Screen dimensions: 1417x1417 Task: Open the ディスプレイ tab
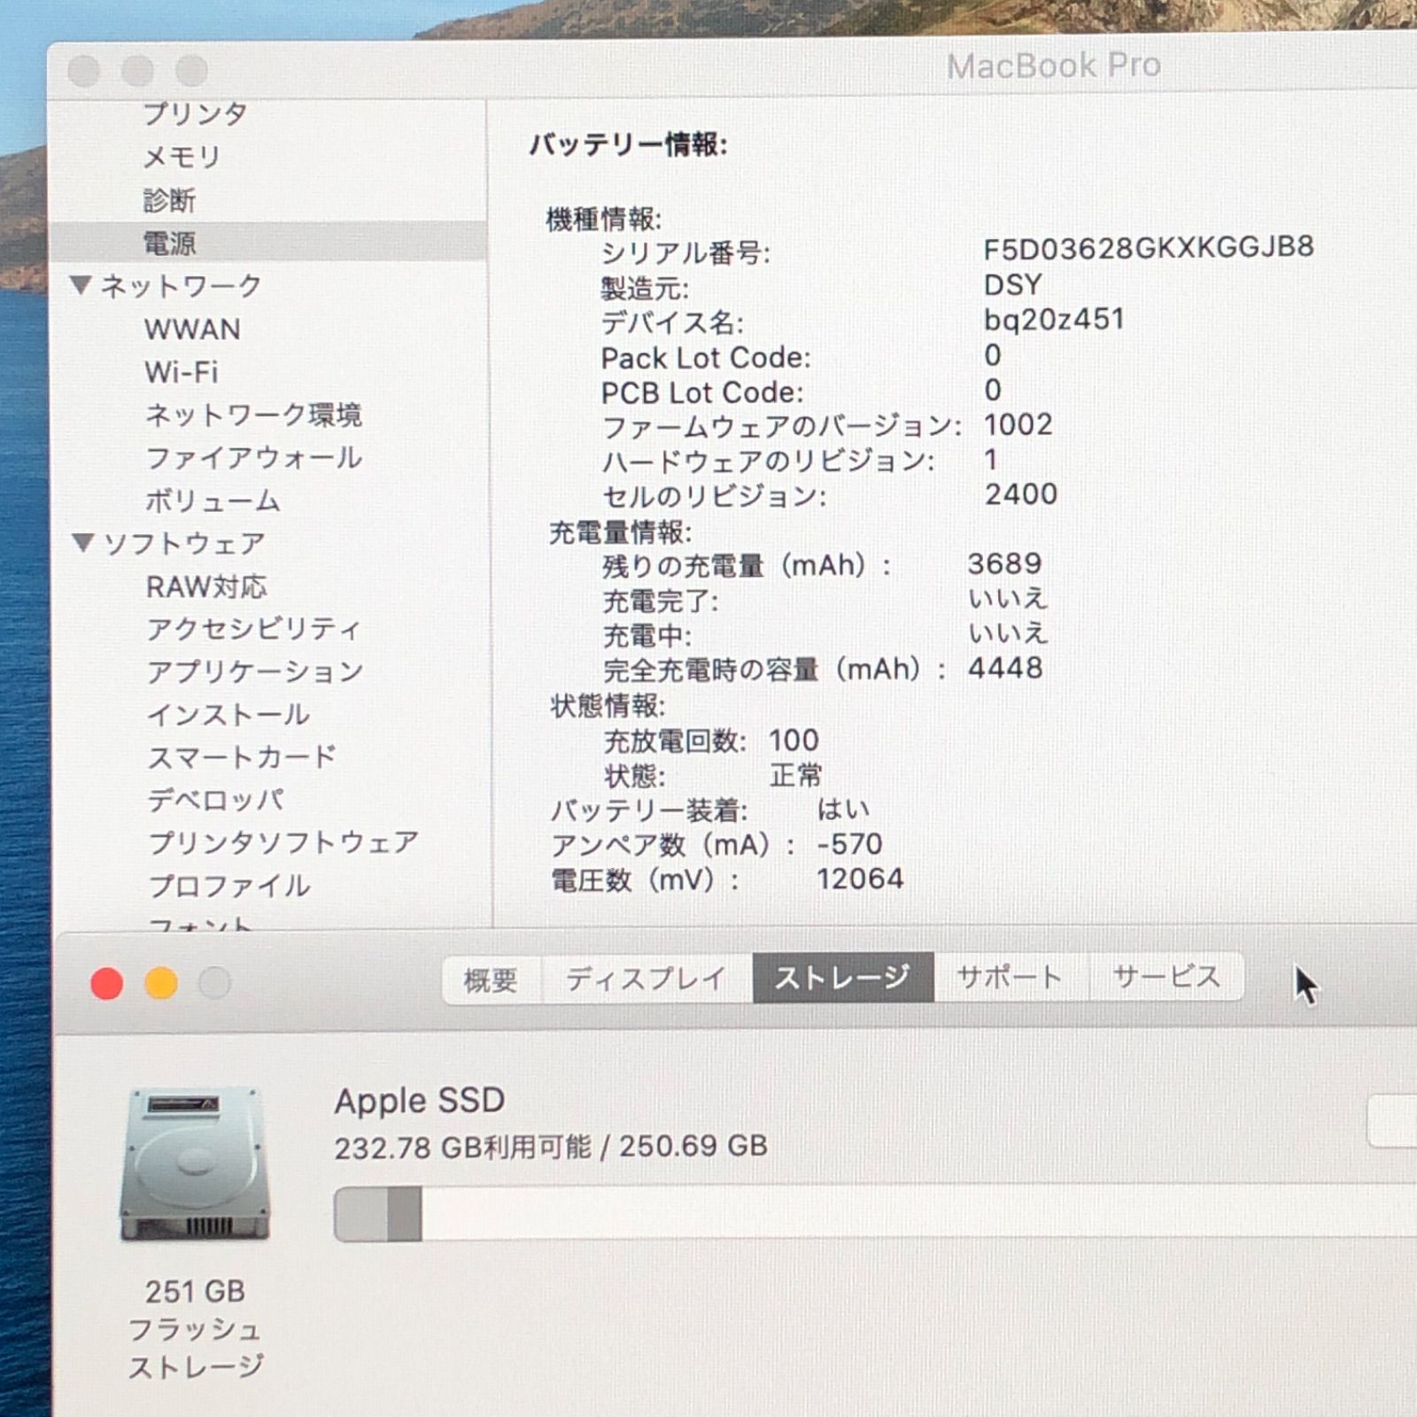(646, 979)
